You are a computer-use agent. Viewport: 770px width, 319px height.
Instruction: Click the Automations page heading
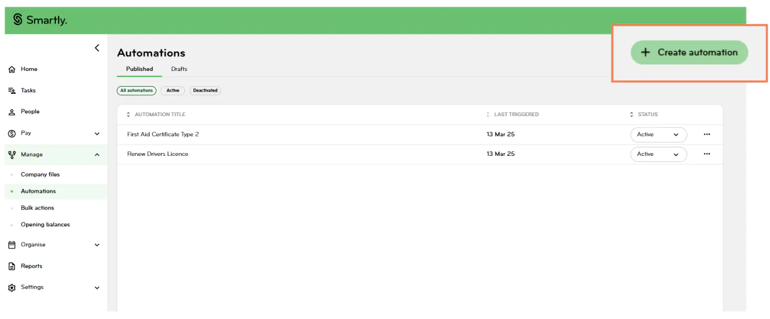point(151,53)
